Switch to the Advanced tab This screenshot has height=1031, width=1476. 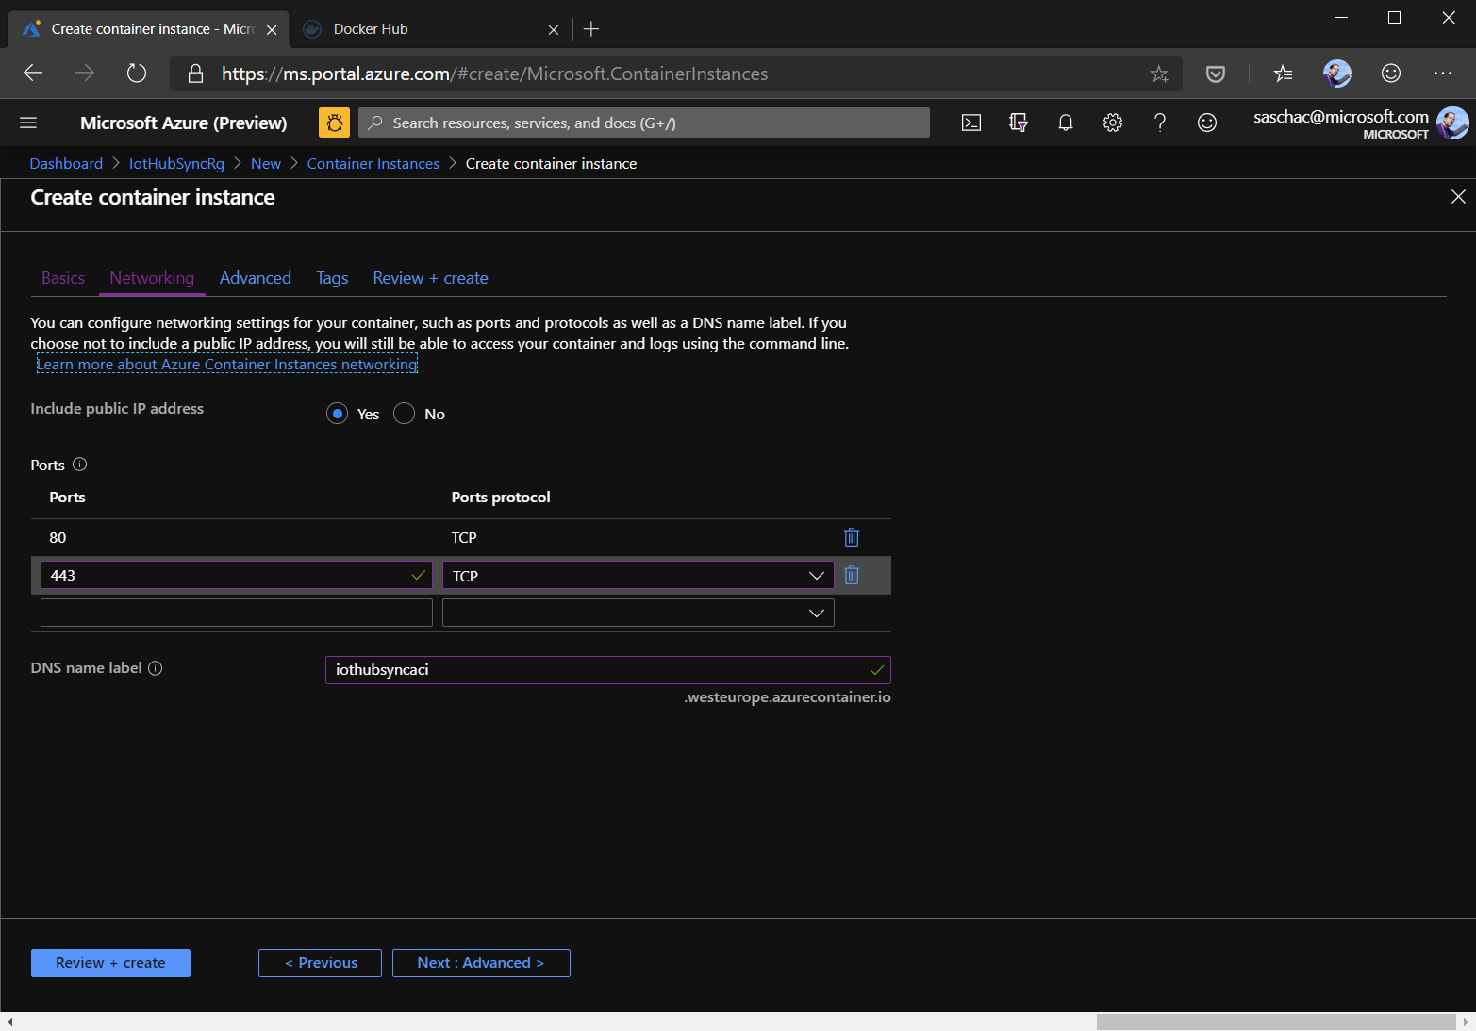pyautogui.click(x=256, y=278)
